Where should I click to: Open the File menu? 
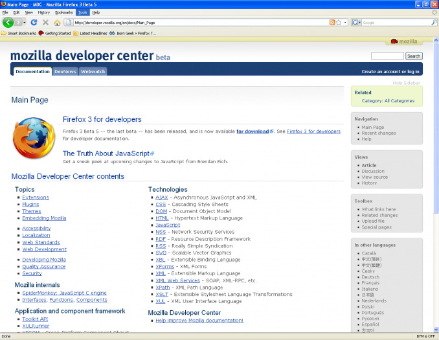coord(5,12)
